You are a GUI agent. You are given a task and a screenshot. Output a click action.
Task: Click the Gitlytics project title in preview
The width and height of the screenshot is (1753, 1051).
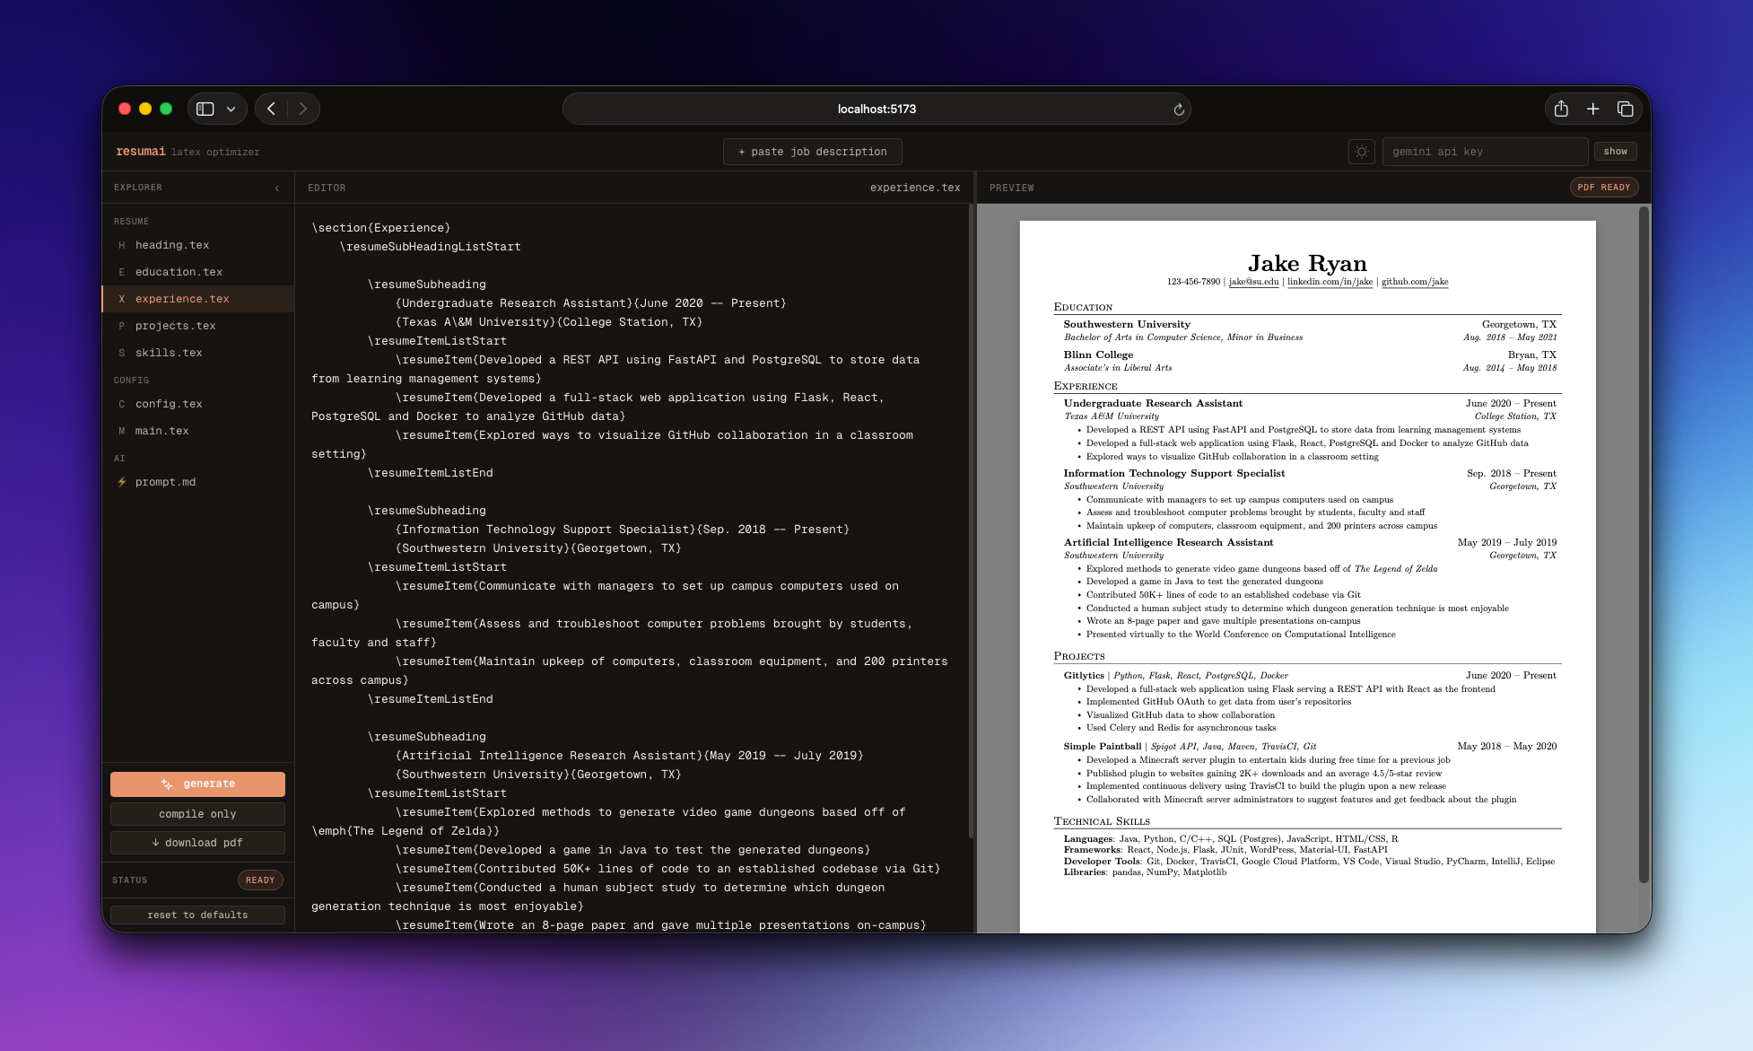coord(1084,676)
